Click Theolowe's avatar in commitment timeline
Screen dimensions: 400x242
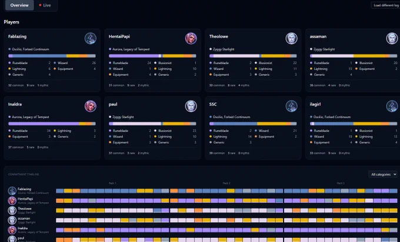12,210
